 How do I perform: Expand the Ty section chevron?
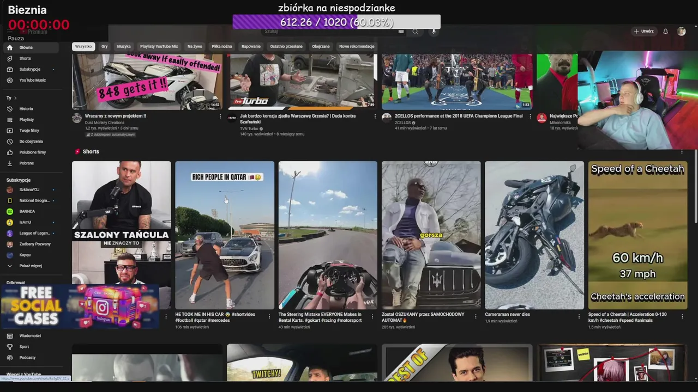pyautogui.click(x=15, y=98)
